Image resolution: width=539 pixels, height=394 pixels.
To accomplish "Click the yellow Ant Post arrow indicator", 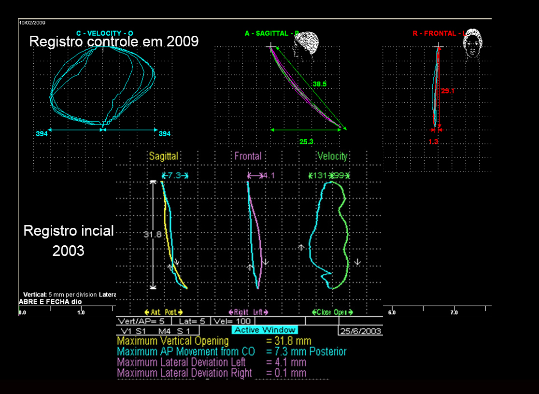I will 164,312.
